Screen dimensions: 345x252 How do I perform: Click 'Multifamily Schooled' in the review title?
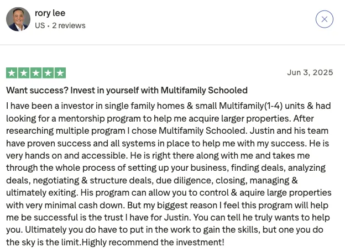coord(204,91)
